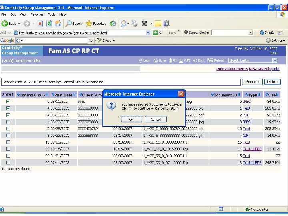Open the Favorites star icon
Image resolution: width=288 pixels, height=216 pixels.
(89, 24)
